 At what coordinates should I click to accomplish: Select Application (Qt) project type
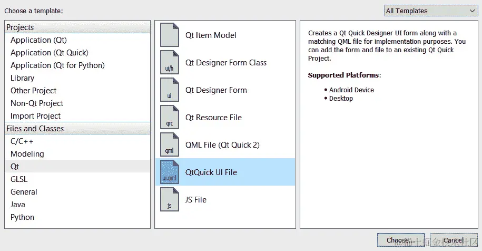pyautogui.click(x=77, y=40)
